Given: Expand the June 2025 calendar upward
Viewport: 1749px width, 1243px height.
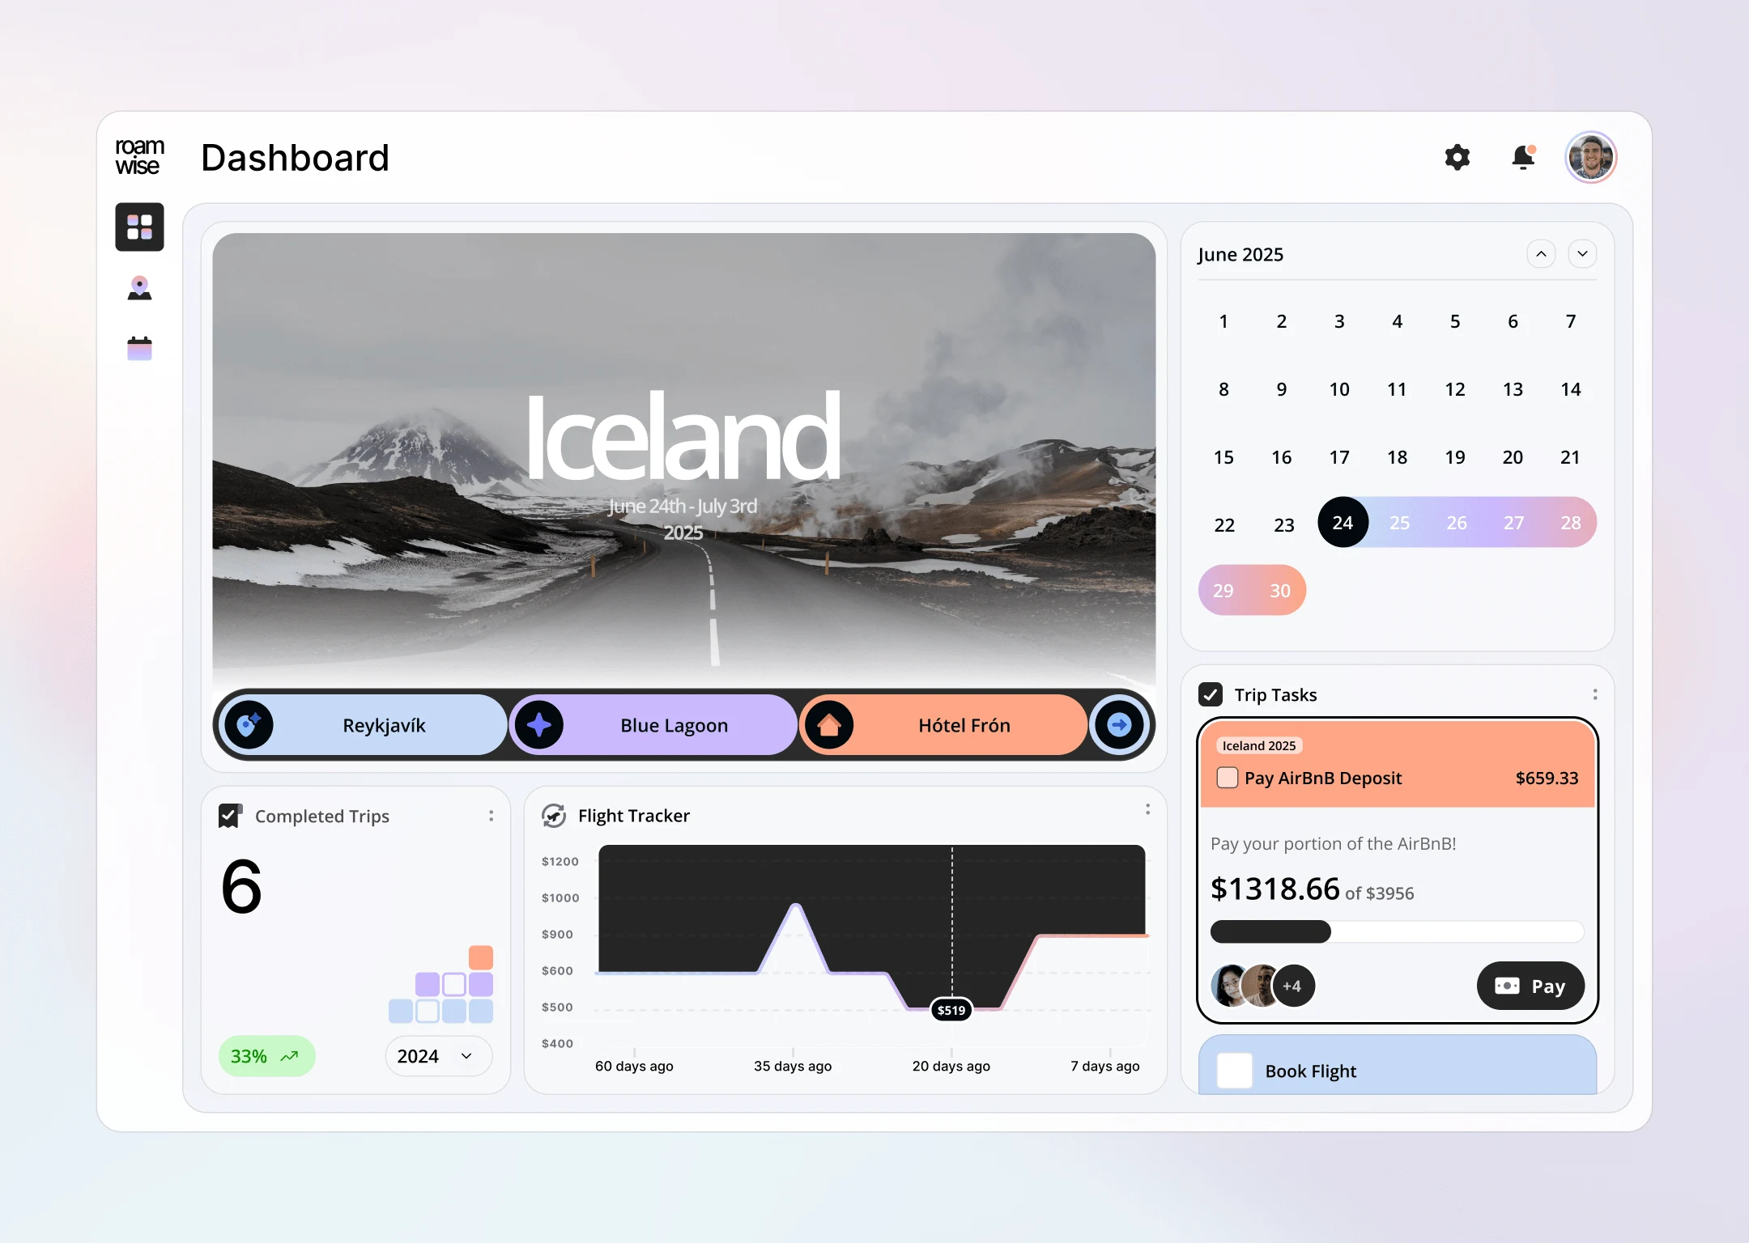Looking at the screenshot, I should pos(1539,254).
